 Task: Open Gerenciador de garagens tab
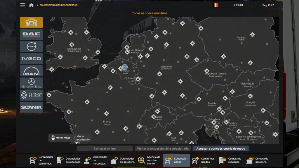pos(123,160)
